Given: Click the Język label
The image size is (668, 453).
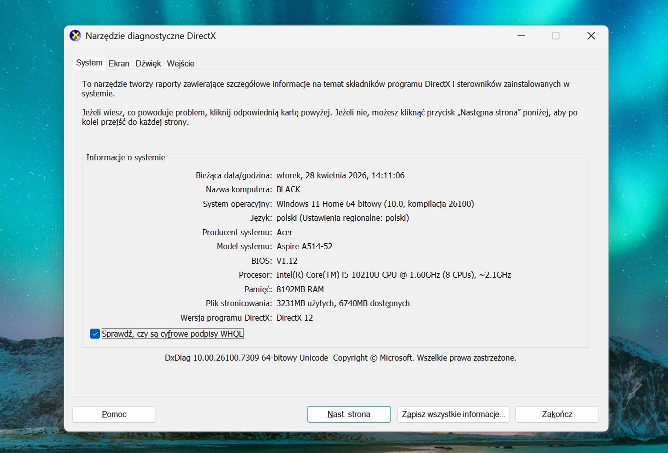Looking at the screenshot, I should point(261,218).
